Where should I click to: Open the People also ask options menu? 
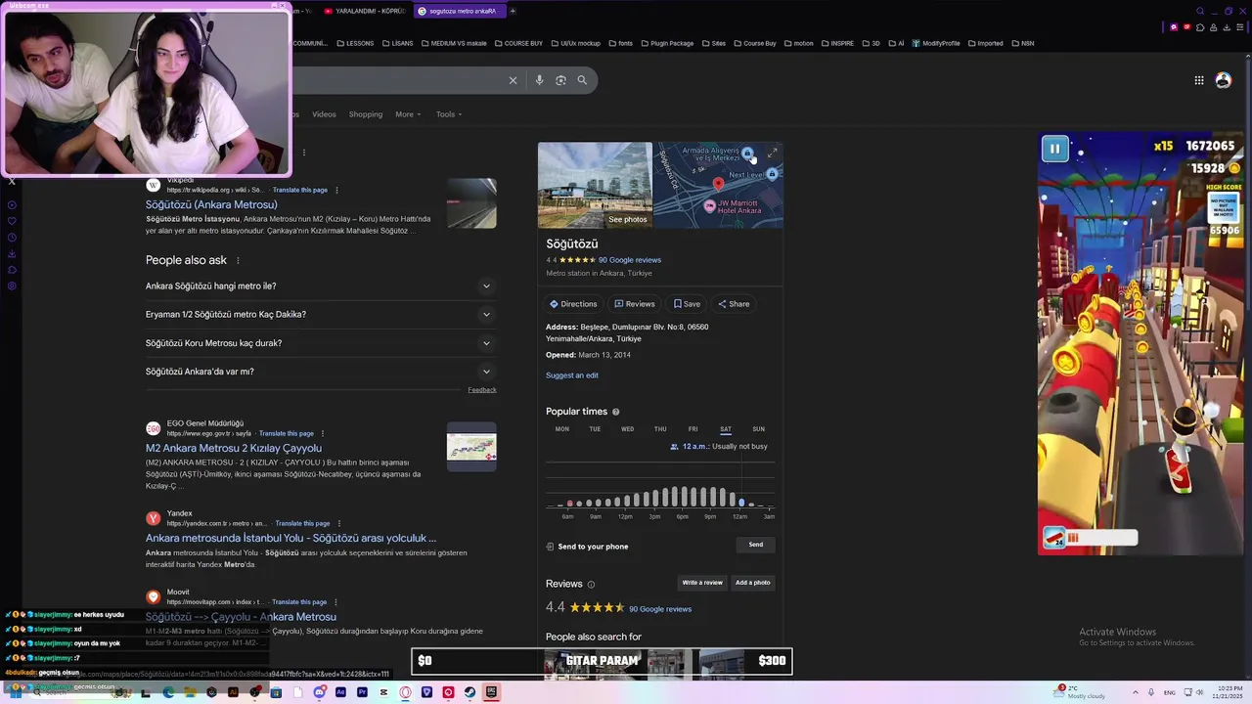tap(238, 261)
